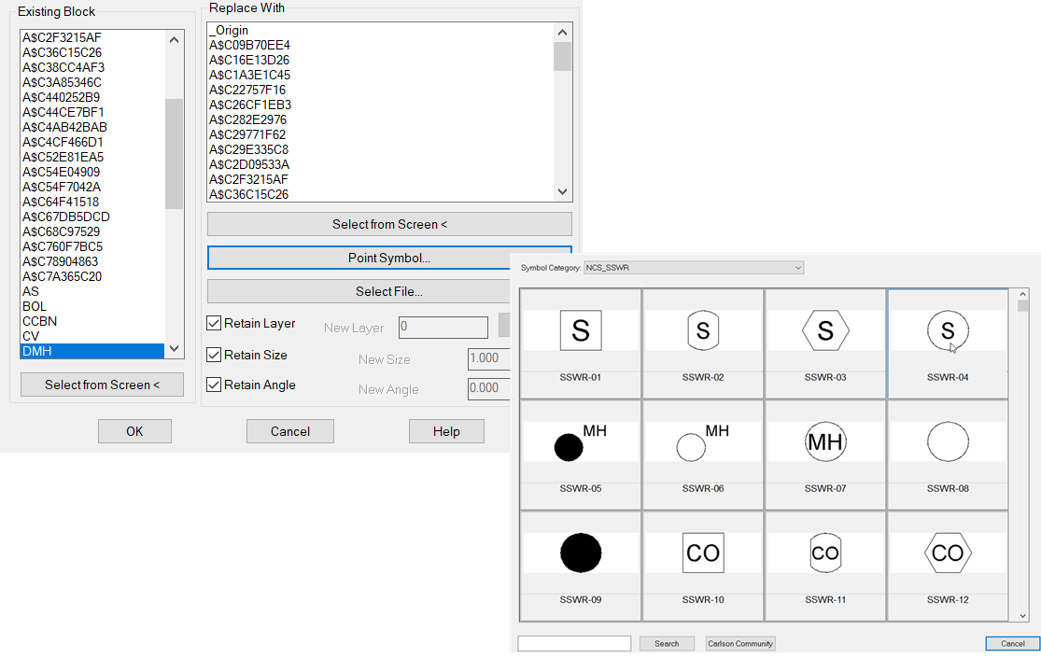Click the symbol search text field
Viewport: 1041px width, 672px height.
click(573, 643)
